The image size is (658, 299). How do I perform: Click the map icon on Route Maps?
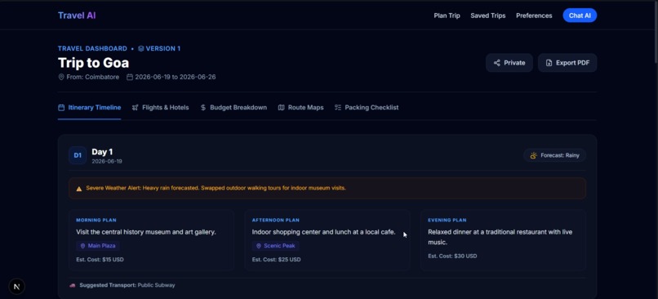point(281,108)
